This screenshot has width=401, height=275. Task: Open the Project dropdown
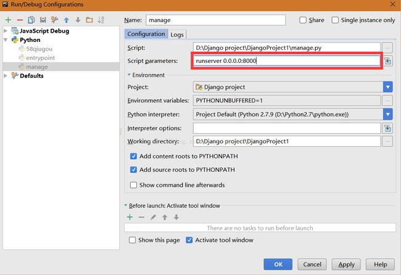387,87
